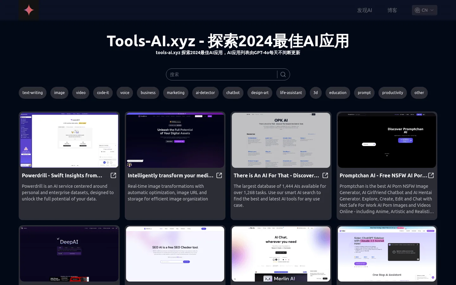
Task: Click external link icon for There is An AI
Action: click(x=325, y=175)
